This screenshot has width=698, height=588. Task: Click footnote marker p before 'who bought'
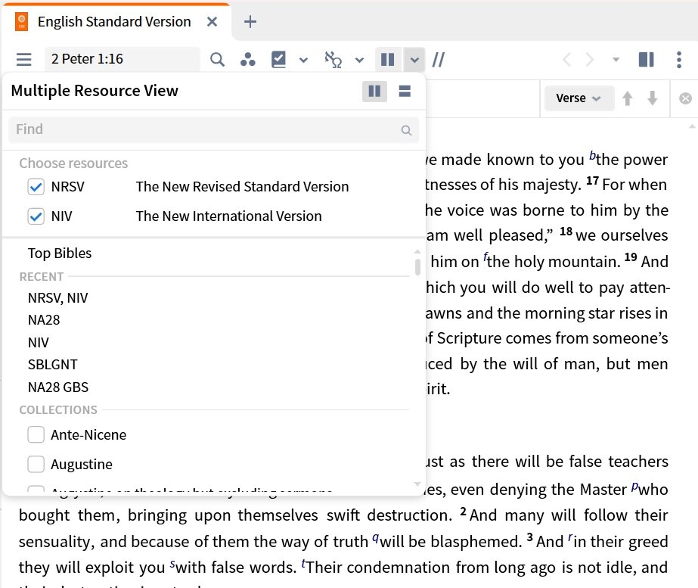[634, 486]
